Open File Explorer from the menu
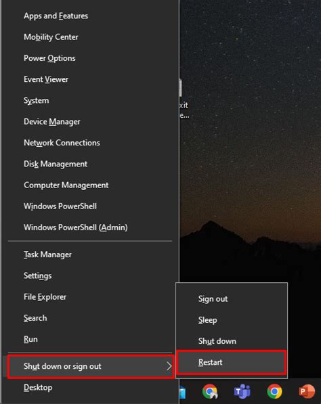 [90, 297]
